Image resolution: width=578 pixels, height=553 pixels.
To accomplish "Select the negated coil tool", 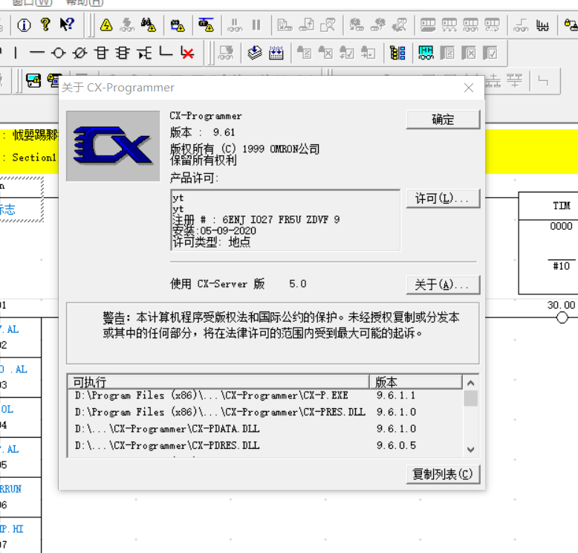I will (80, 53).
